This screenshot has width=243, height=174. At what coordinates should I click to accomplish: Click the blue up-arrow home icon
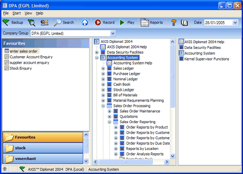[x=85, y=23]
